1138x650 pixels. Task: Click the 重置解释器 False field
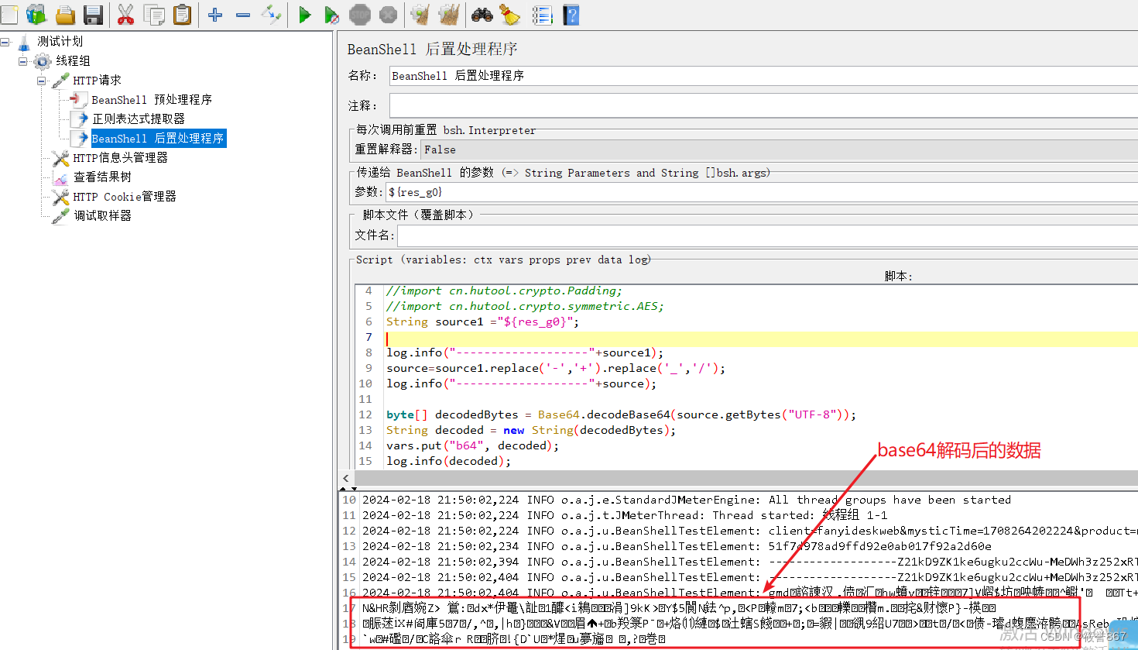(x=542, y=149)
